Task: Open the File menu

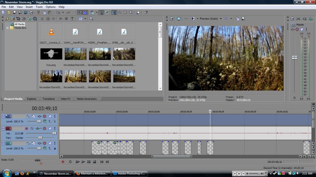Action: click(x=4, y=7)
